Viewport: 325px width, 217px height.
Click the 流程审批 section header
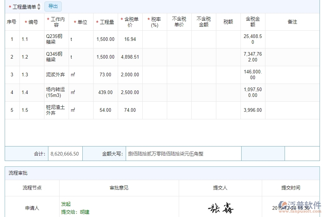pyautogui.click(x=17, y=173)
